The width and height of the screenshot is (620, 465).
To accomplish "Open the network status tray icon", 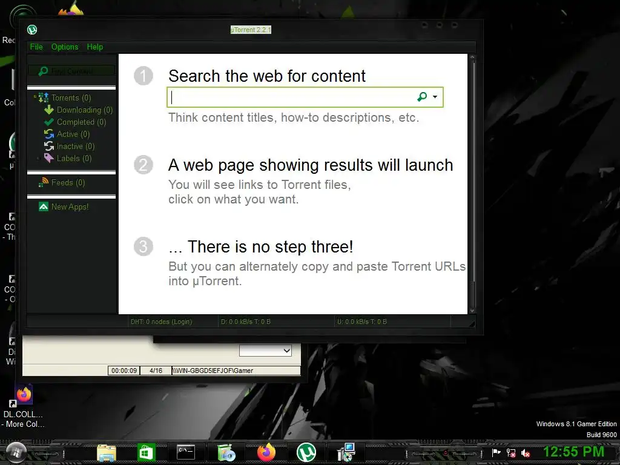I will click(511, 453).
